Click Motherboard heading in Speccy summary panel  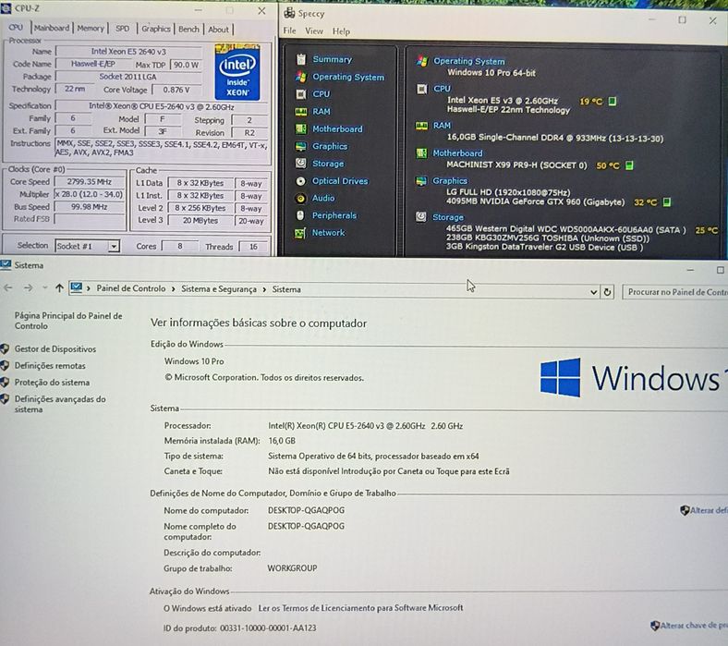click(x=457, y=152)
